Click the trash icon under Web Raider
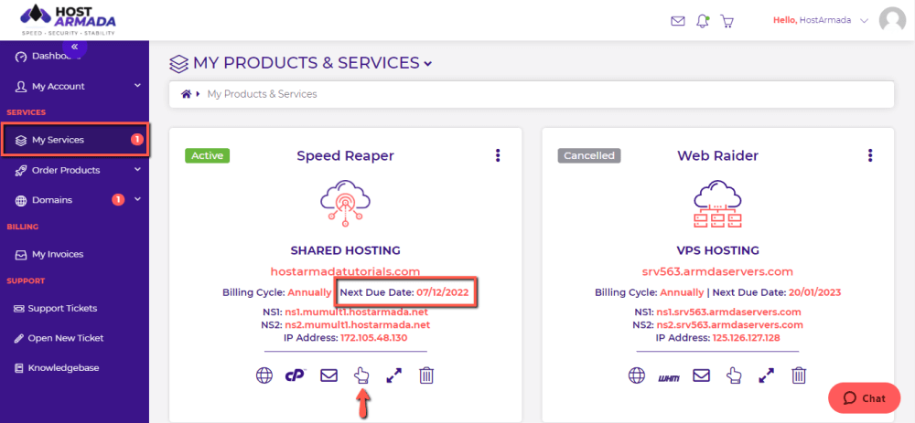915x423 pixels. coord(799,375)
